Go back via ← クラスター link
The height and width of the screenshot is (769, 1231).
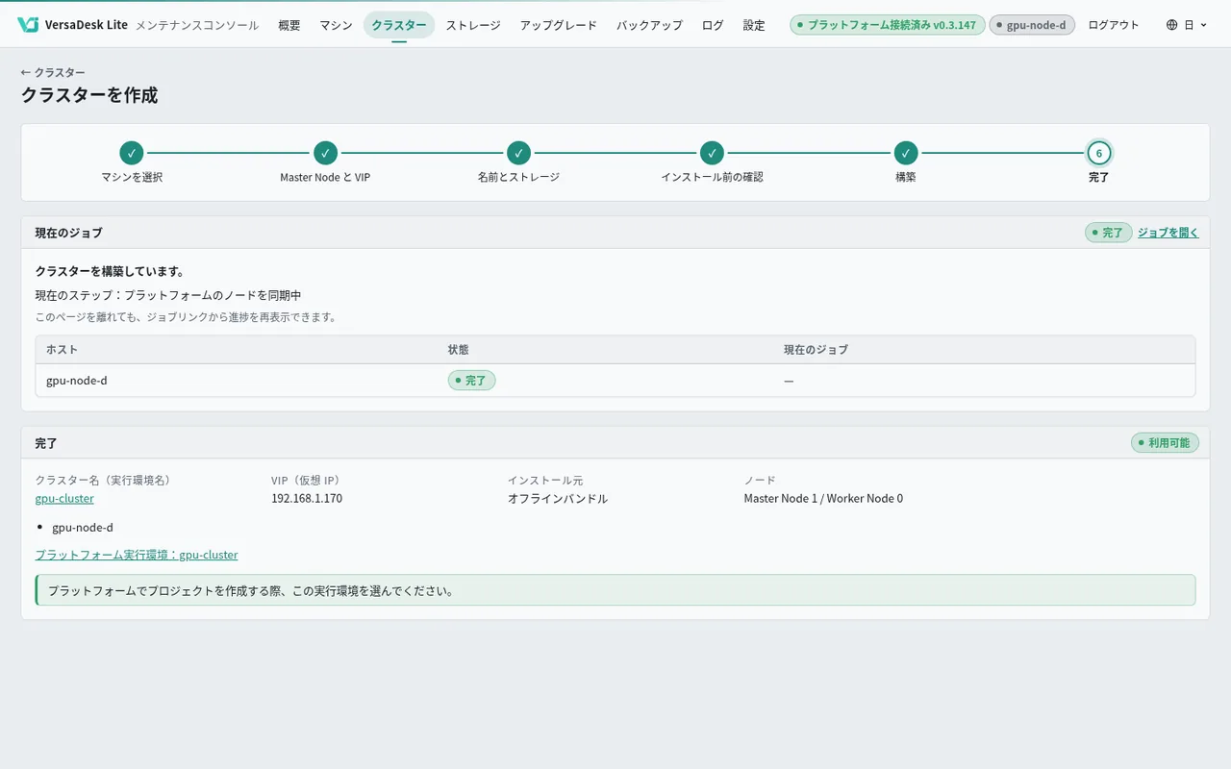[53, 72]
